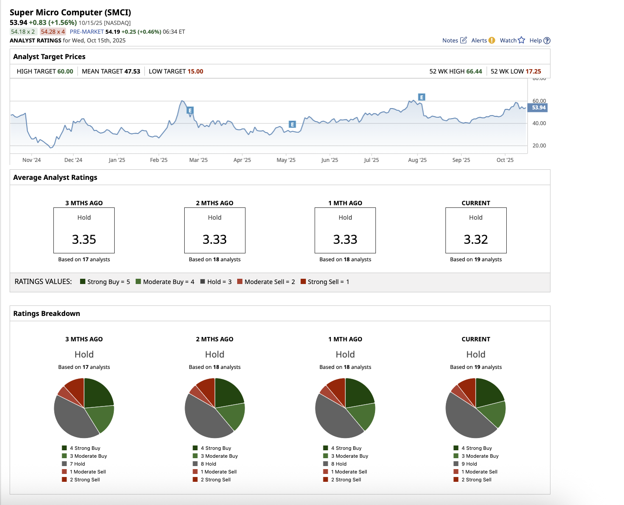The width and height of the screenshot is (624, 505).
Task: Click the 53.94 current price chart label
Action: [538, 108]
